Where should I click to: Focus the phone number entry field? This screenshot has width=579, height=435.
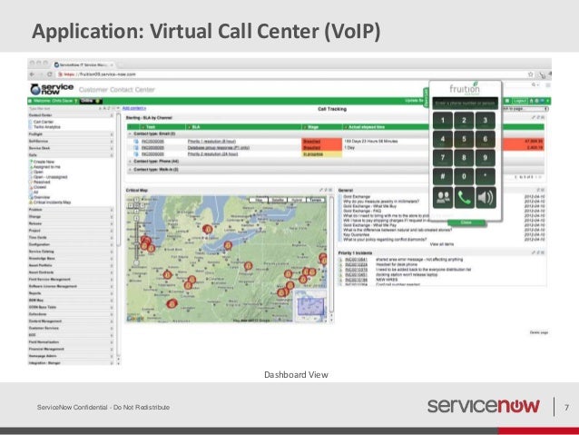click(466, 104)
